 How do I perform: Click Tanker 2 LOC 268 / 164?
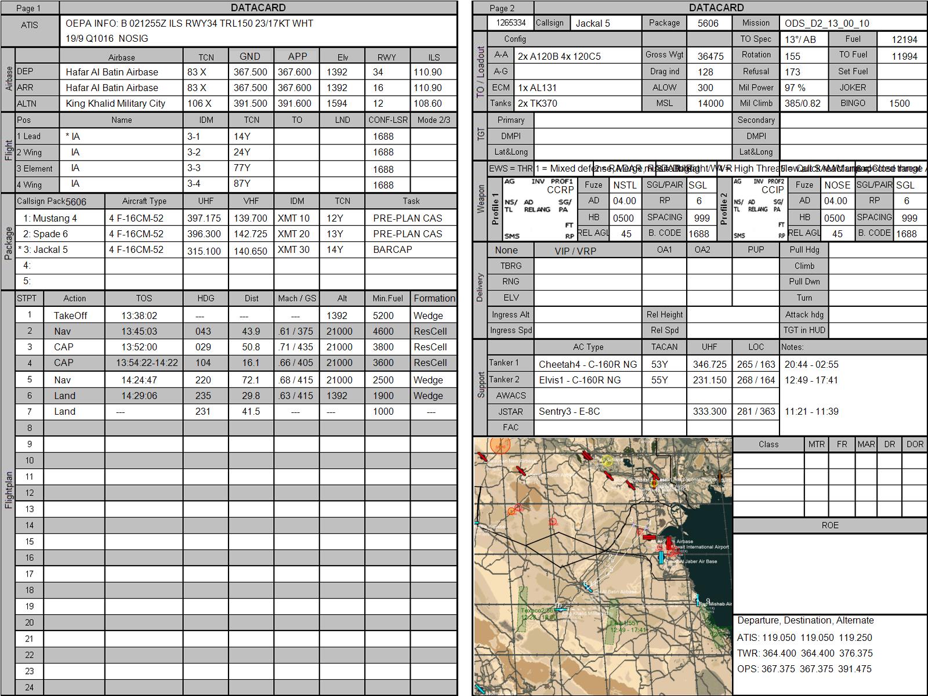756,380
